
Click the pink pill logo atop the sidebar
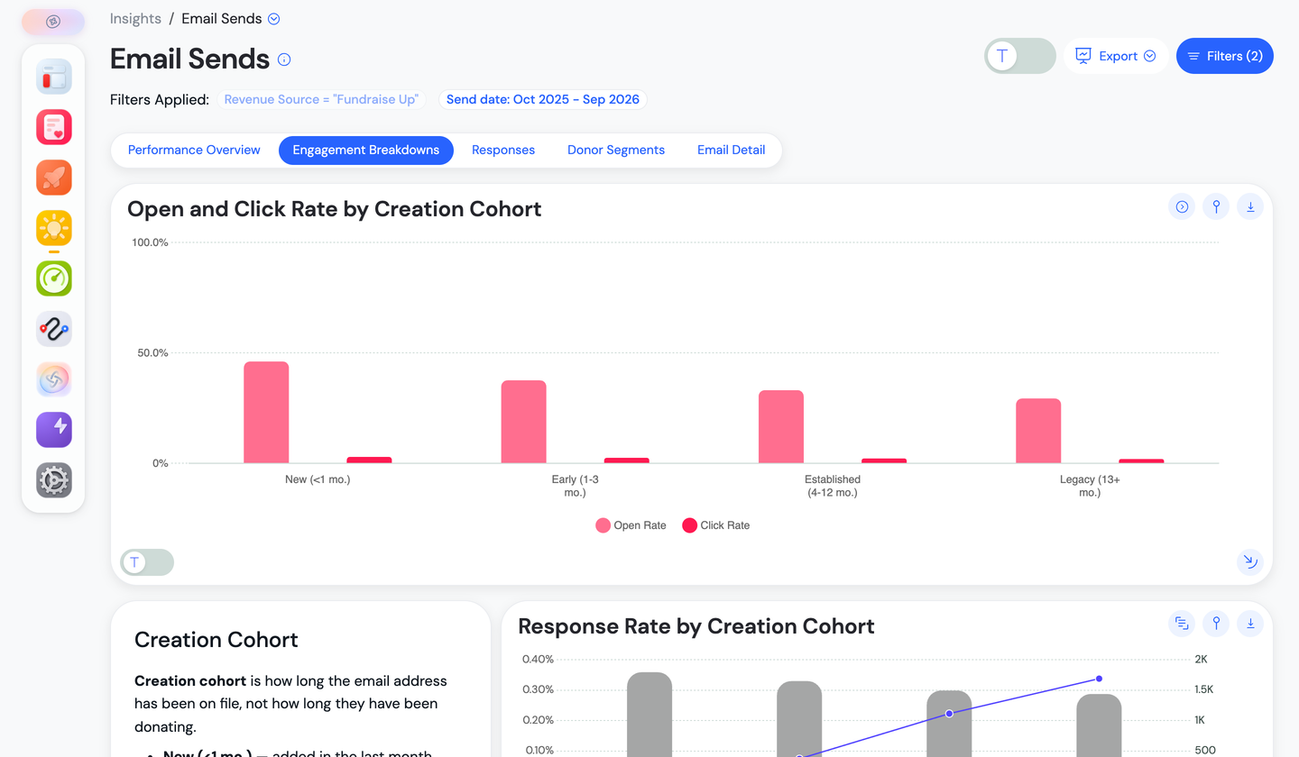click(53, 22)
